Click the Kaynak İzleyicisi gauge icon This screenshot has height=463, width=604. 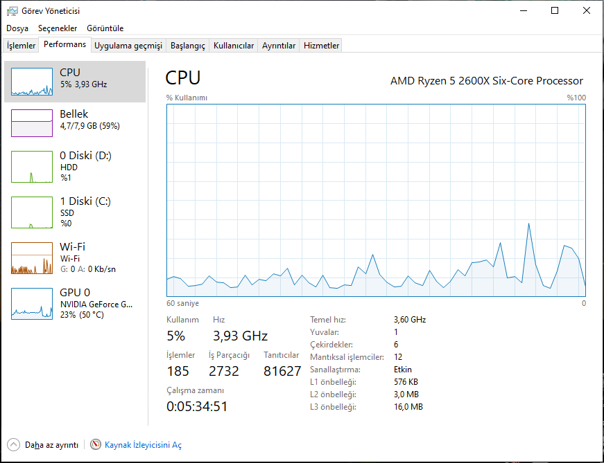coord(96,444)
